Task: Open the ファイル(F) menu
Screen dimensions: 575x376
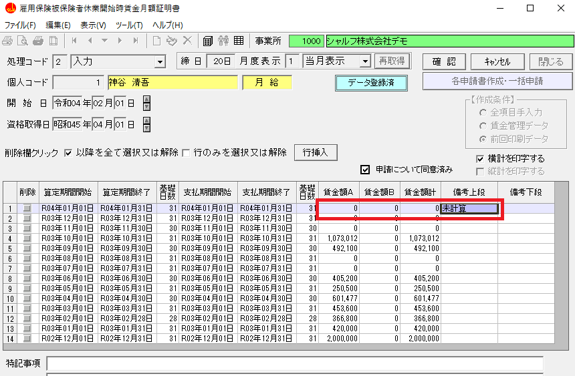Action: click(20, 25)
